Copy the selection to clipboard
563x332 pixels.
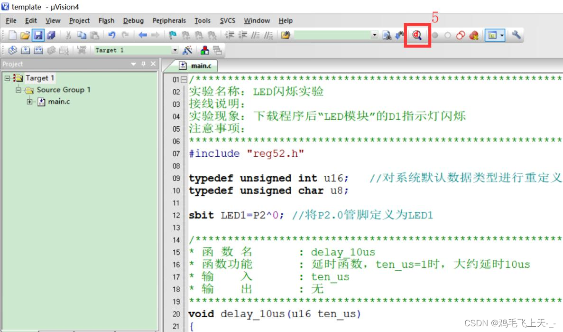click(x=82, y=35)
